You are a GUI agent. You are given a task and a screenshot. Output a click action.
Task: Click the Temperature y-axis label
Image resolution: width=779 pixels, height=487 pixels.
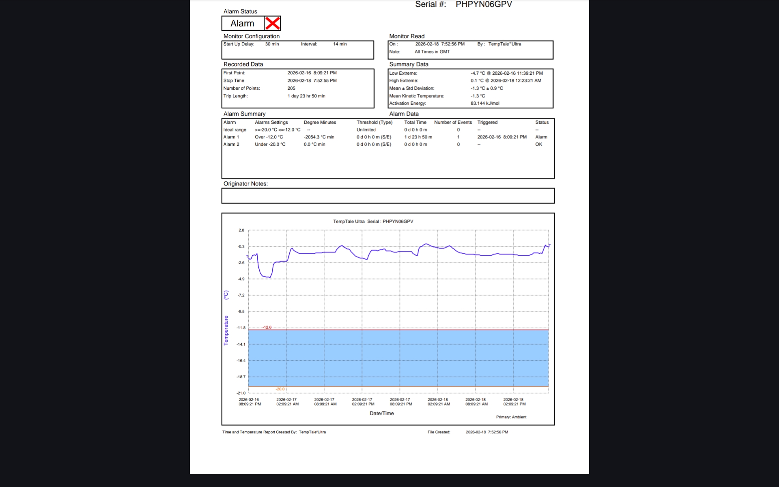click(x=226, y=330)
